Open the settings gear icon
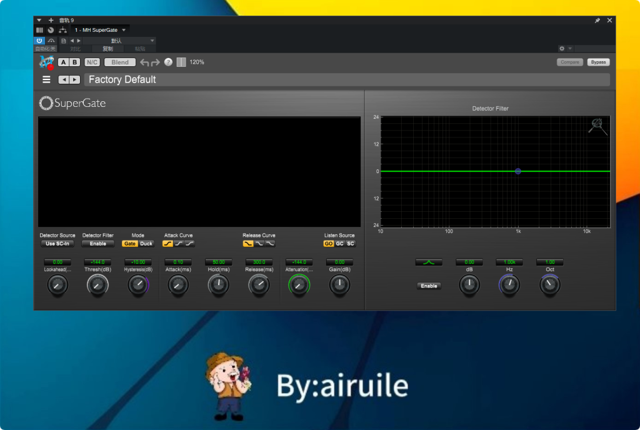 click(562, 49)
